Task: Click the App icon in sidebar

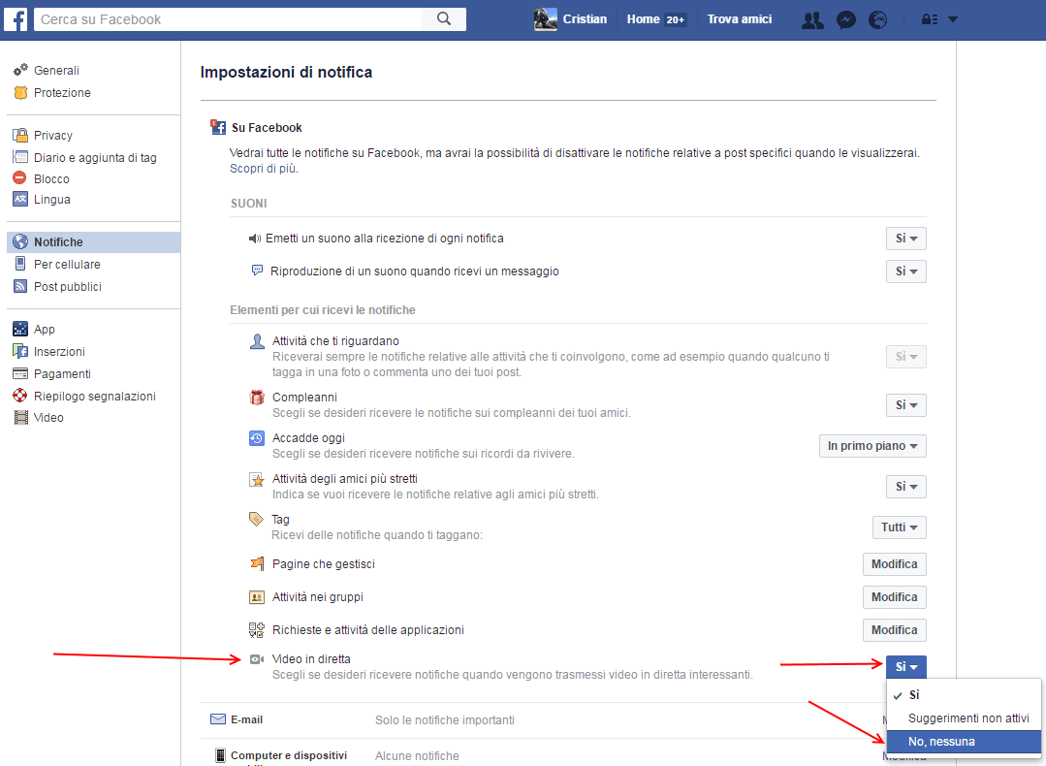Action: pos(20,329)
